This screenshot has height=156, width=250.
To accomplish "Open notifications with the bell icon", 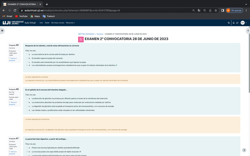I will pos(233,23).
